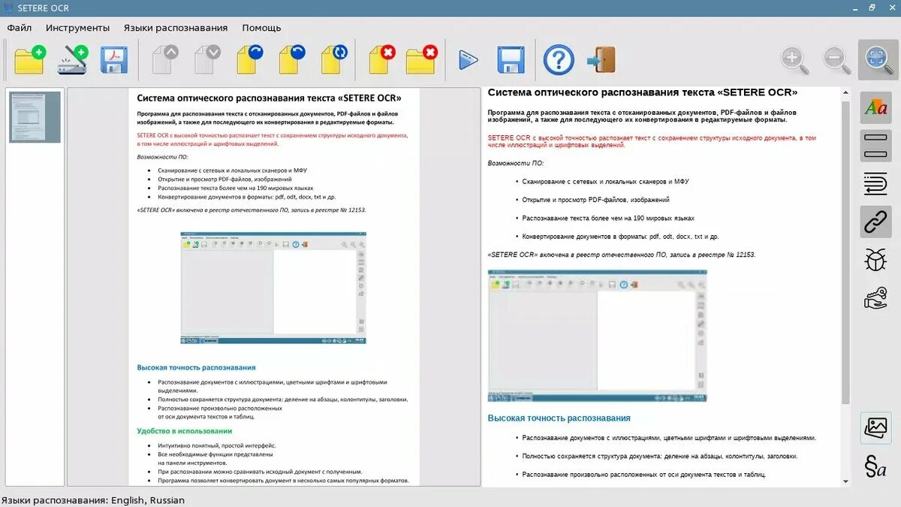Image resolution: width=901 pixels, height=507 pixels.
Task: Open the Языки распознавания menu
Action: [x=176, y=28]
